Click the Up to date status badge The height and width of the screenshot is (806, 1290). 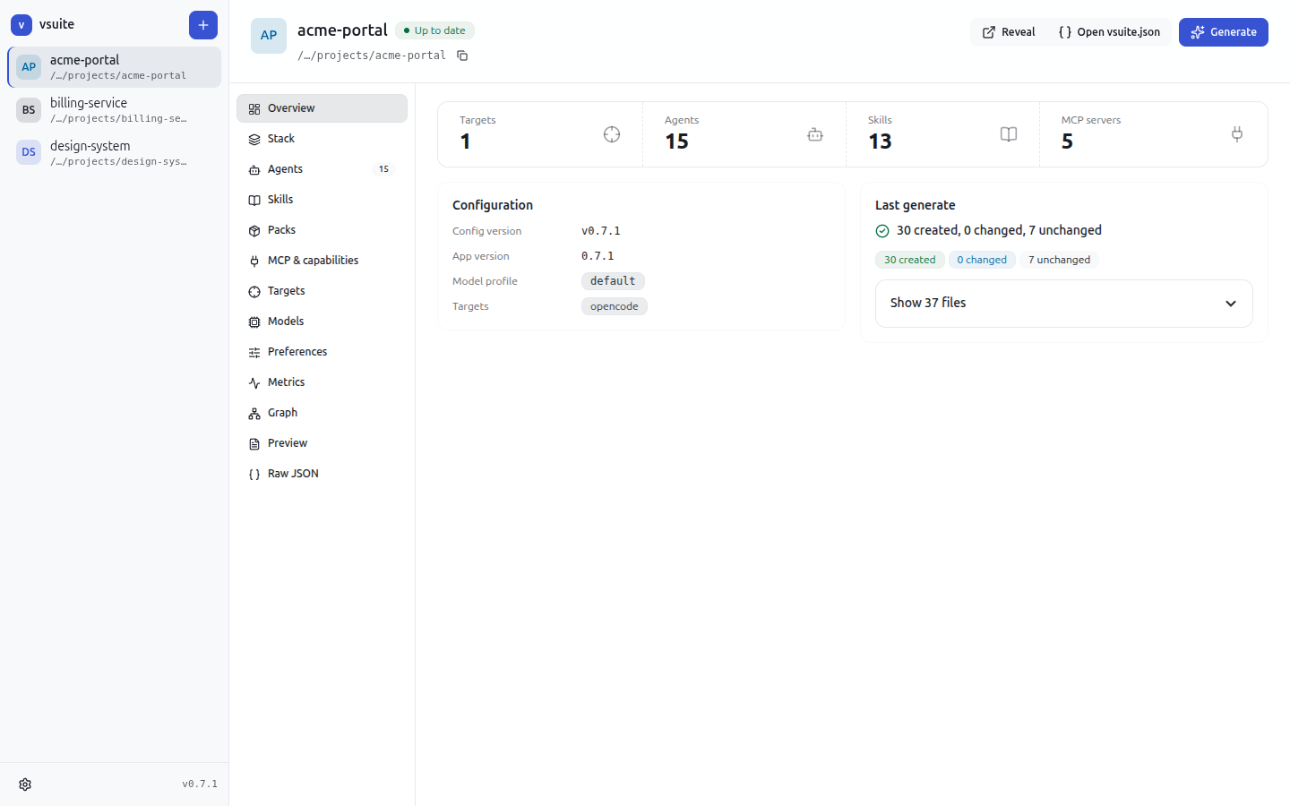point(434,30)
